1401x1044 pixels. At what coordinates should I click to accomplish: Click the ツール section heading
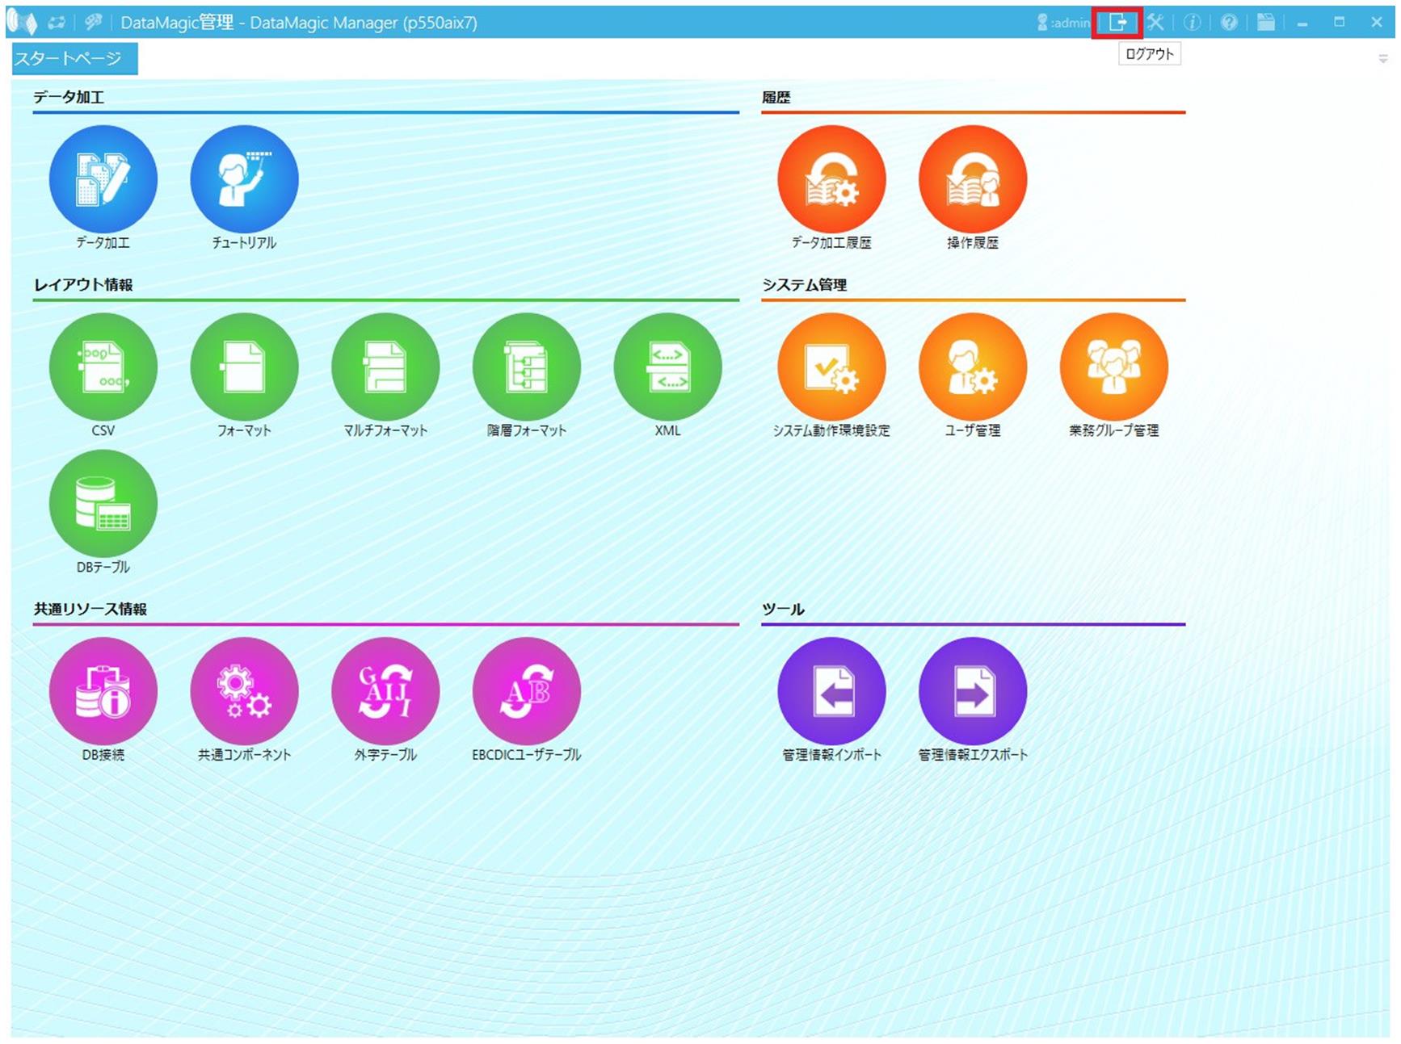[783, 610]
